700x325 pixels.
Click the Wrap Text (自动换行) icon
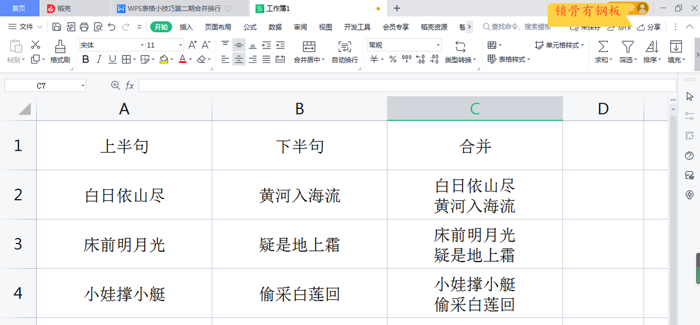[x=345, y=47]
